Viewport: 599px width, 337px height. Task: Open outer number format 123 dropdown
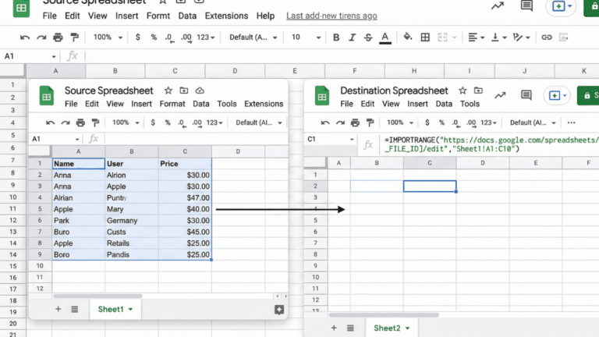pos(206,37)
